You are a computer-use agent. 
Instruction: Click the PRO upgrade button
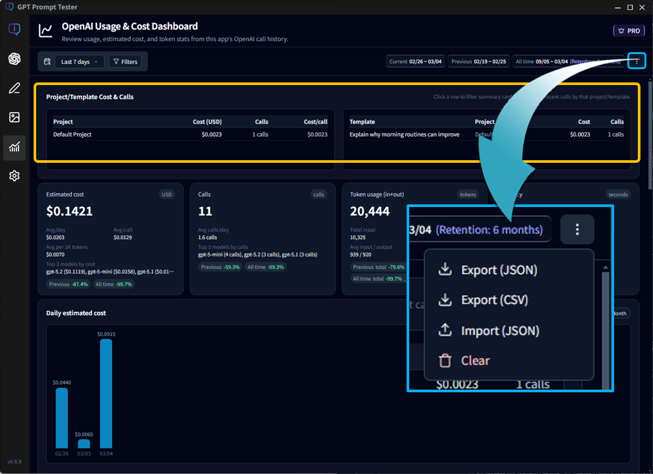[x=628, y=30]
